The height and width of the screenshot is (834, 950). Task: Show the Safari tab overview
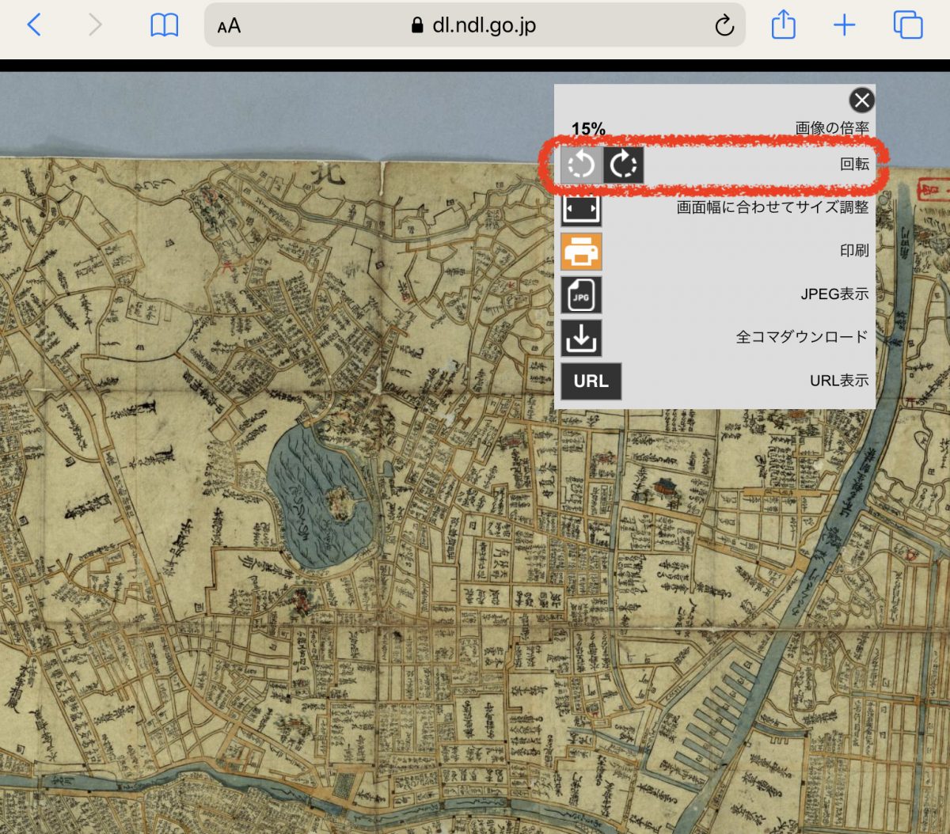(x=907, y=25)
